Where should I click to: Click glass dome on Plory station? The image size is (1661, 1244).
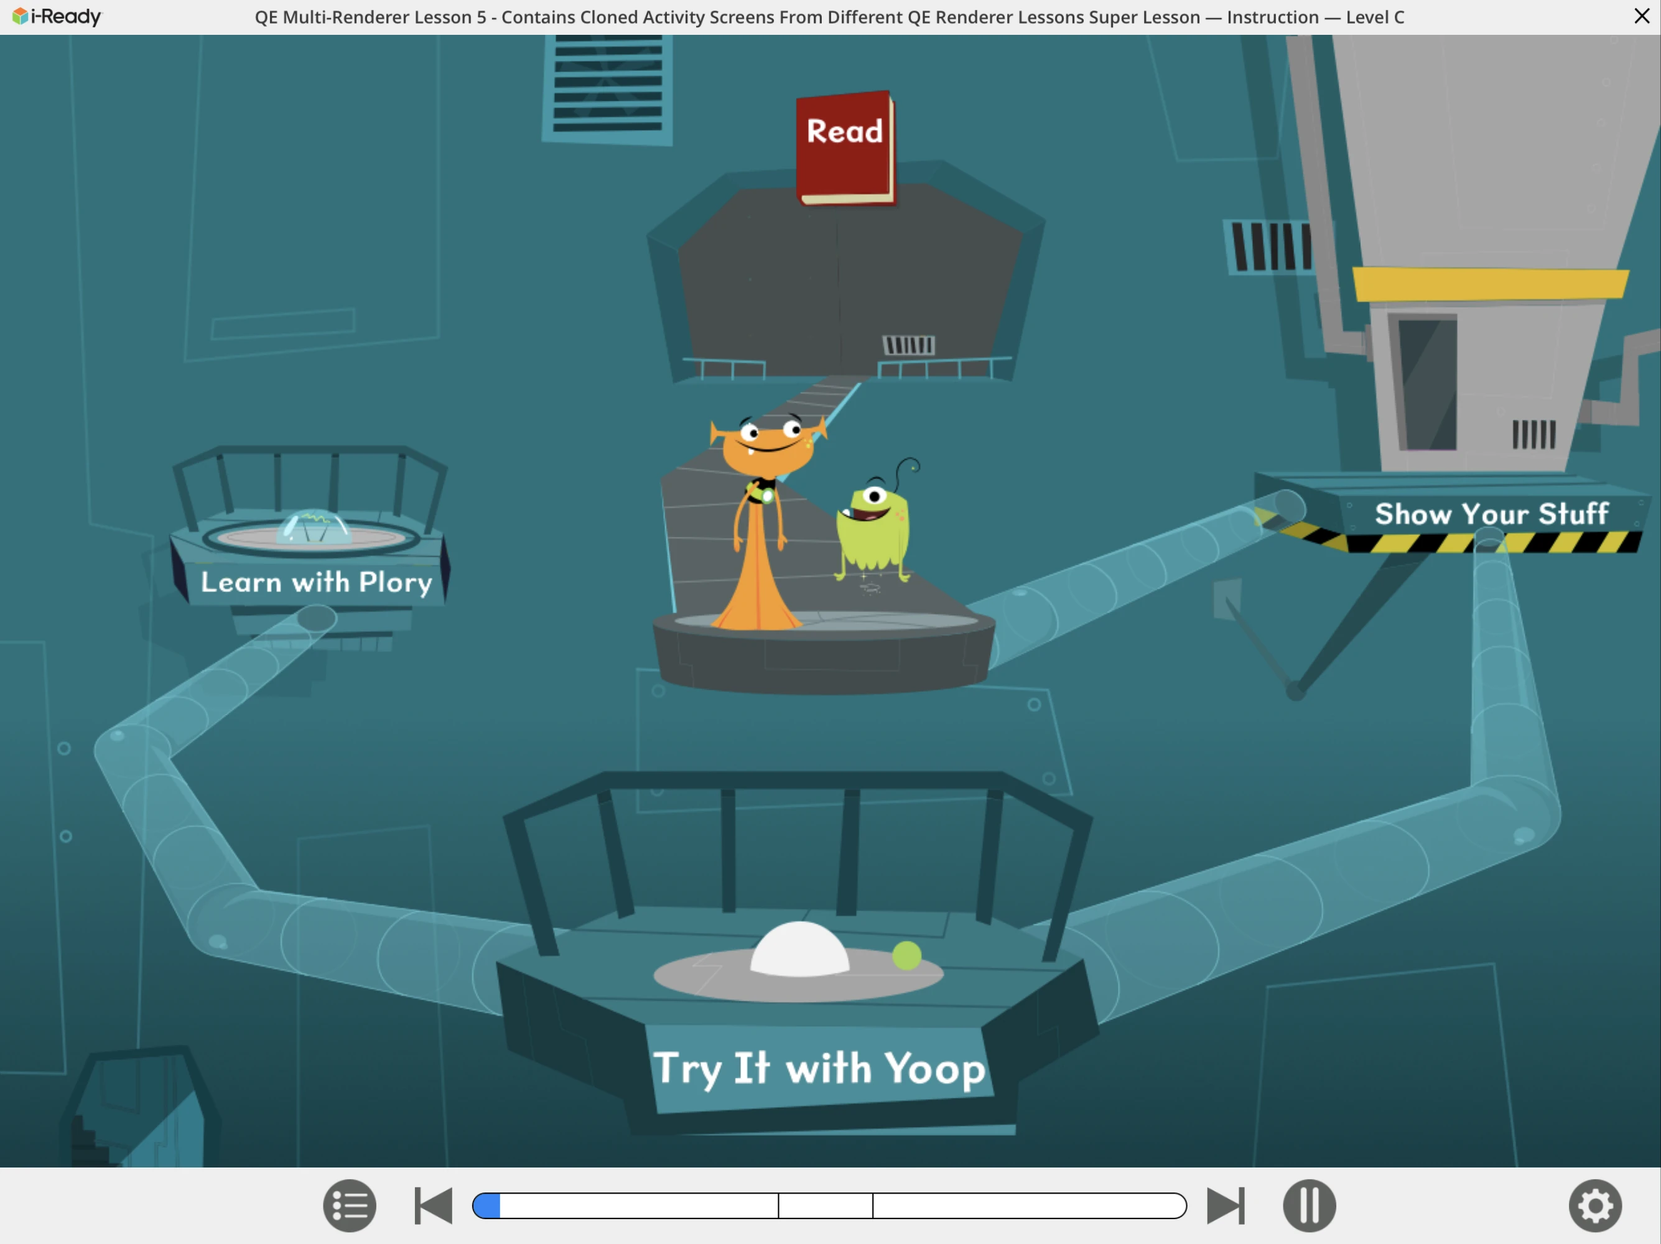tap(314, 527)
